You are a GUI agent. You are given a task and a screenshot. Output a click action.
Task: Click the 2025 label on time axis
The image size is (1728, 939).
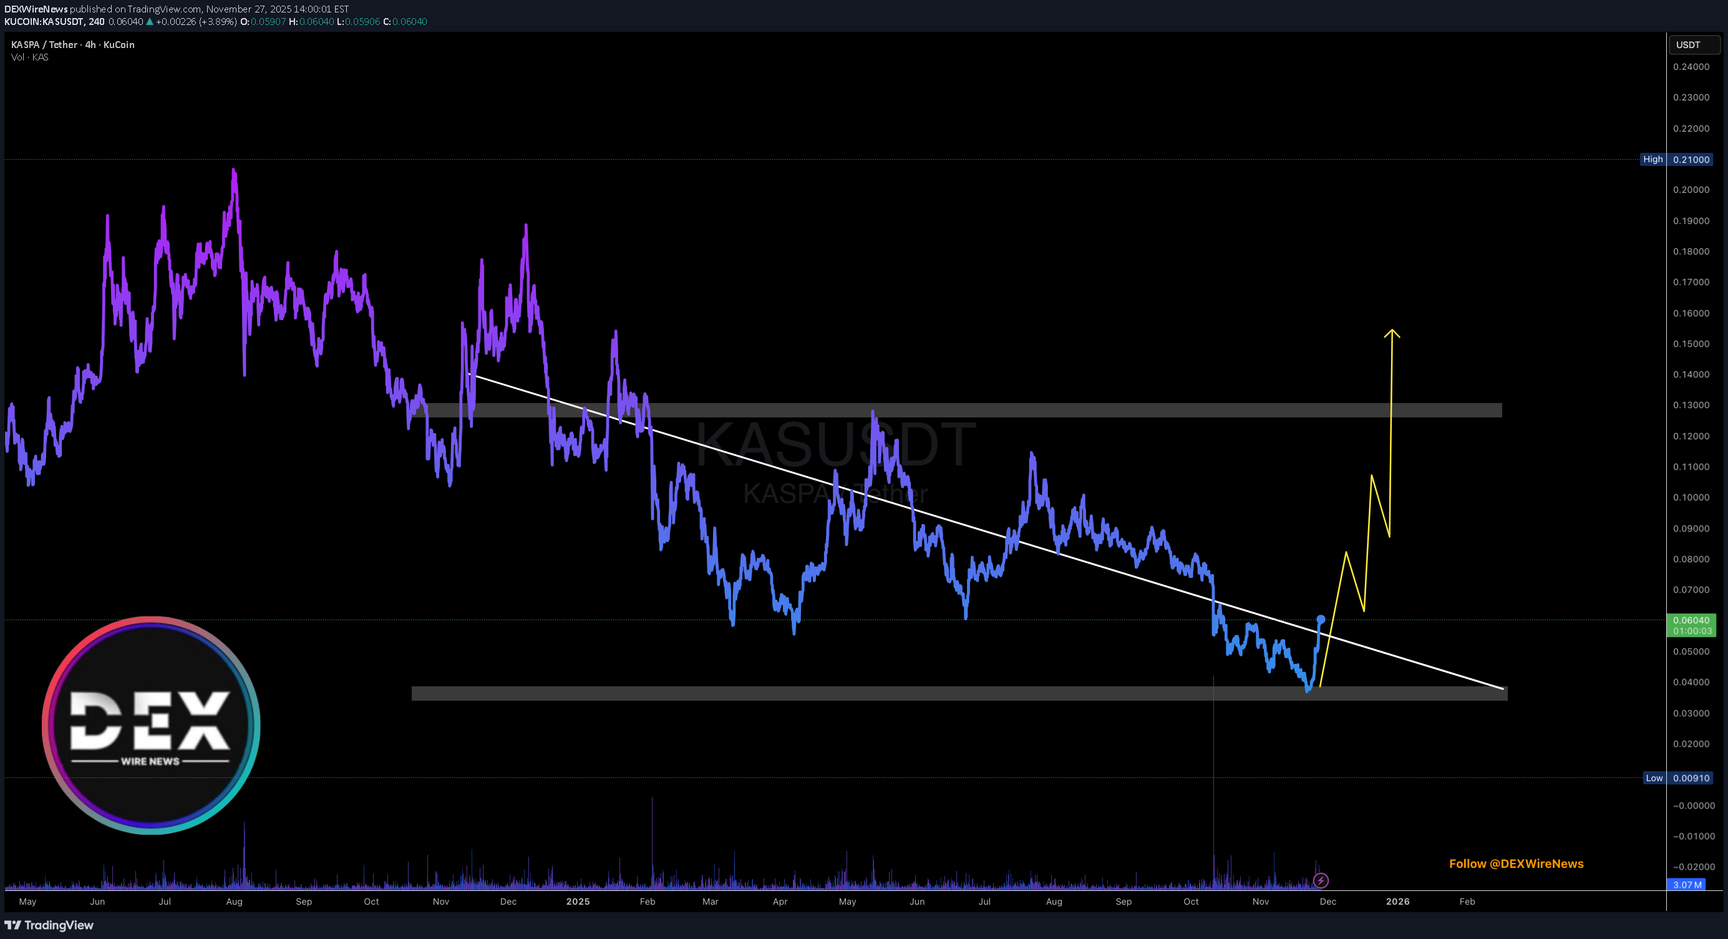pos(578,902)
